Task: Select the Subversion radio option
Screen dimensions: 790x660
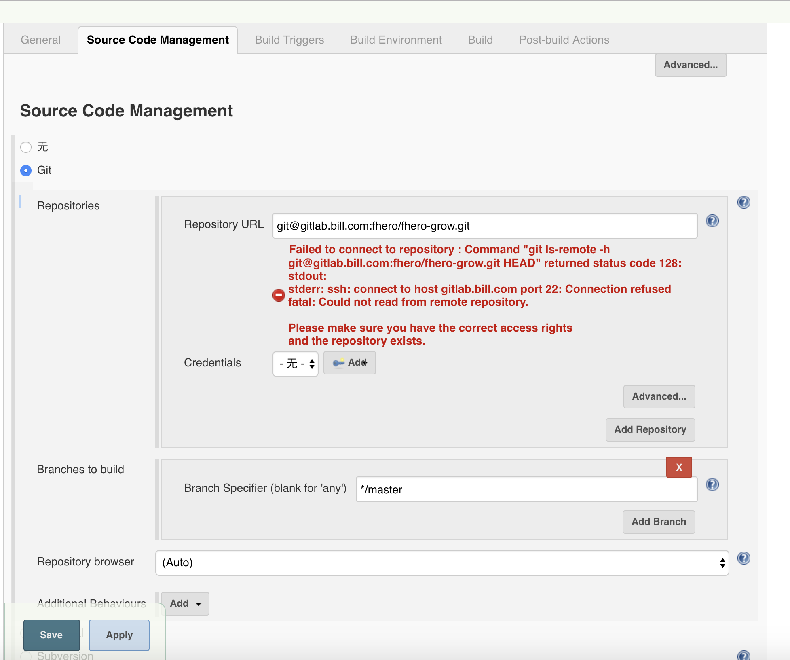Action: [x=26, y=656]
